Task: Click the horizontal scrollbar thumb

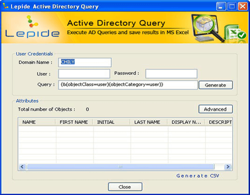Action: (x=120, y=167)
